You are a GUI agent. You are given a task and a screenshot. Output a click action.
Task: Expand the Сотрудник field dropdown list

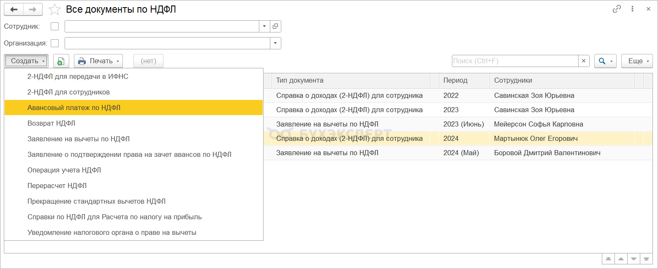point(264,26)
